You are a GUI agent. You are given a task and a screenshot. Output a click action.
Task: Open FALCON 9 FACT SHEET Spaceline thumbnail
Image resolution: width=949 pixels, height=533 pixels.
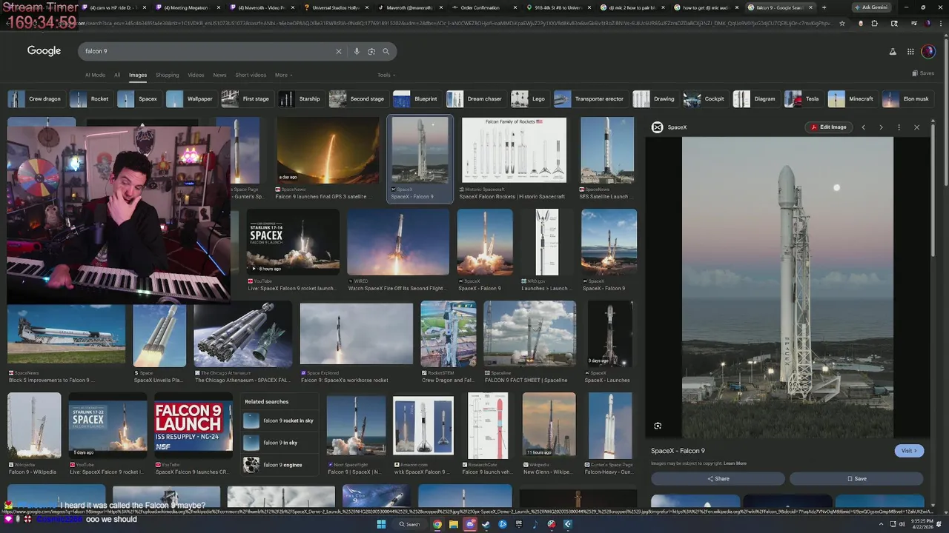click(x=529, y=333)
